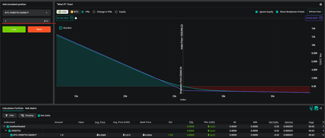This screenshot has height=138, width=325.
Task: Click the Refresh Chart button
Action: click(315, 12)
